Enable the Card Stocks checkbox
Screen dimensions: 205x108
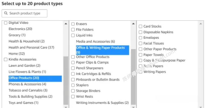(140, 26)
